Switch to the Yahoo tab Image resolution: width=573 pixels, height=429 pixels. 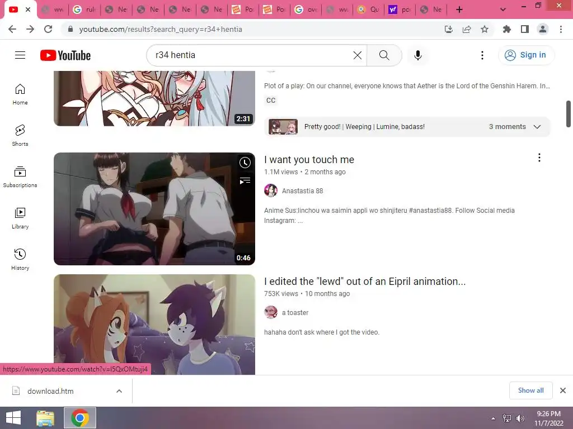point(400,9)
